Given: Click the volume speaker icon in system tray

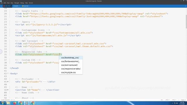Looking at the screenshot, I should point(177,103).
